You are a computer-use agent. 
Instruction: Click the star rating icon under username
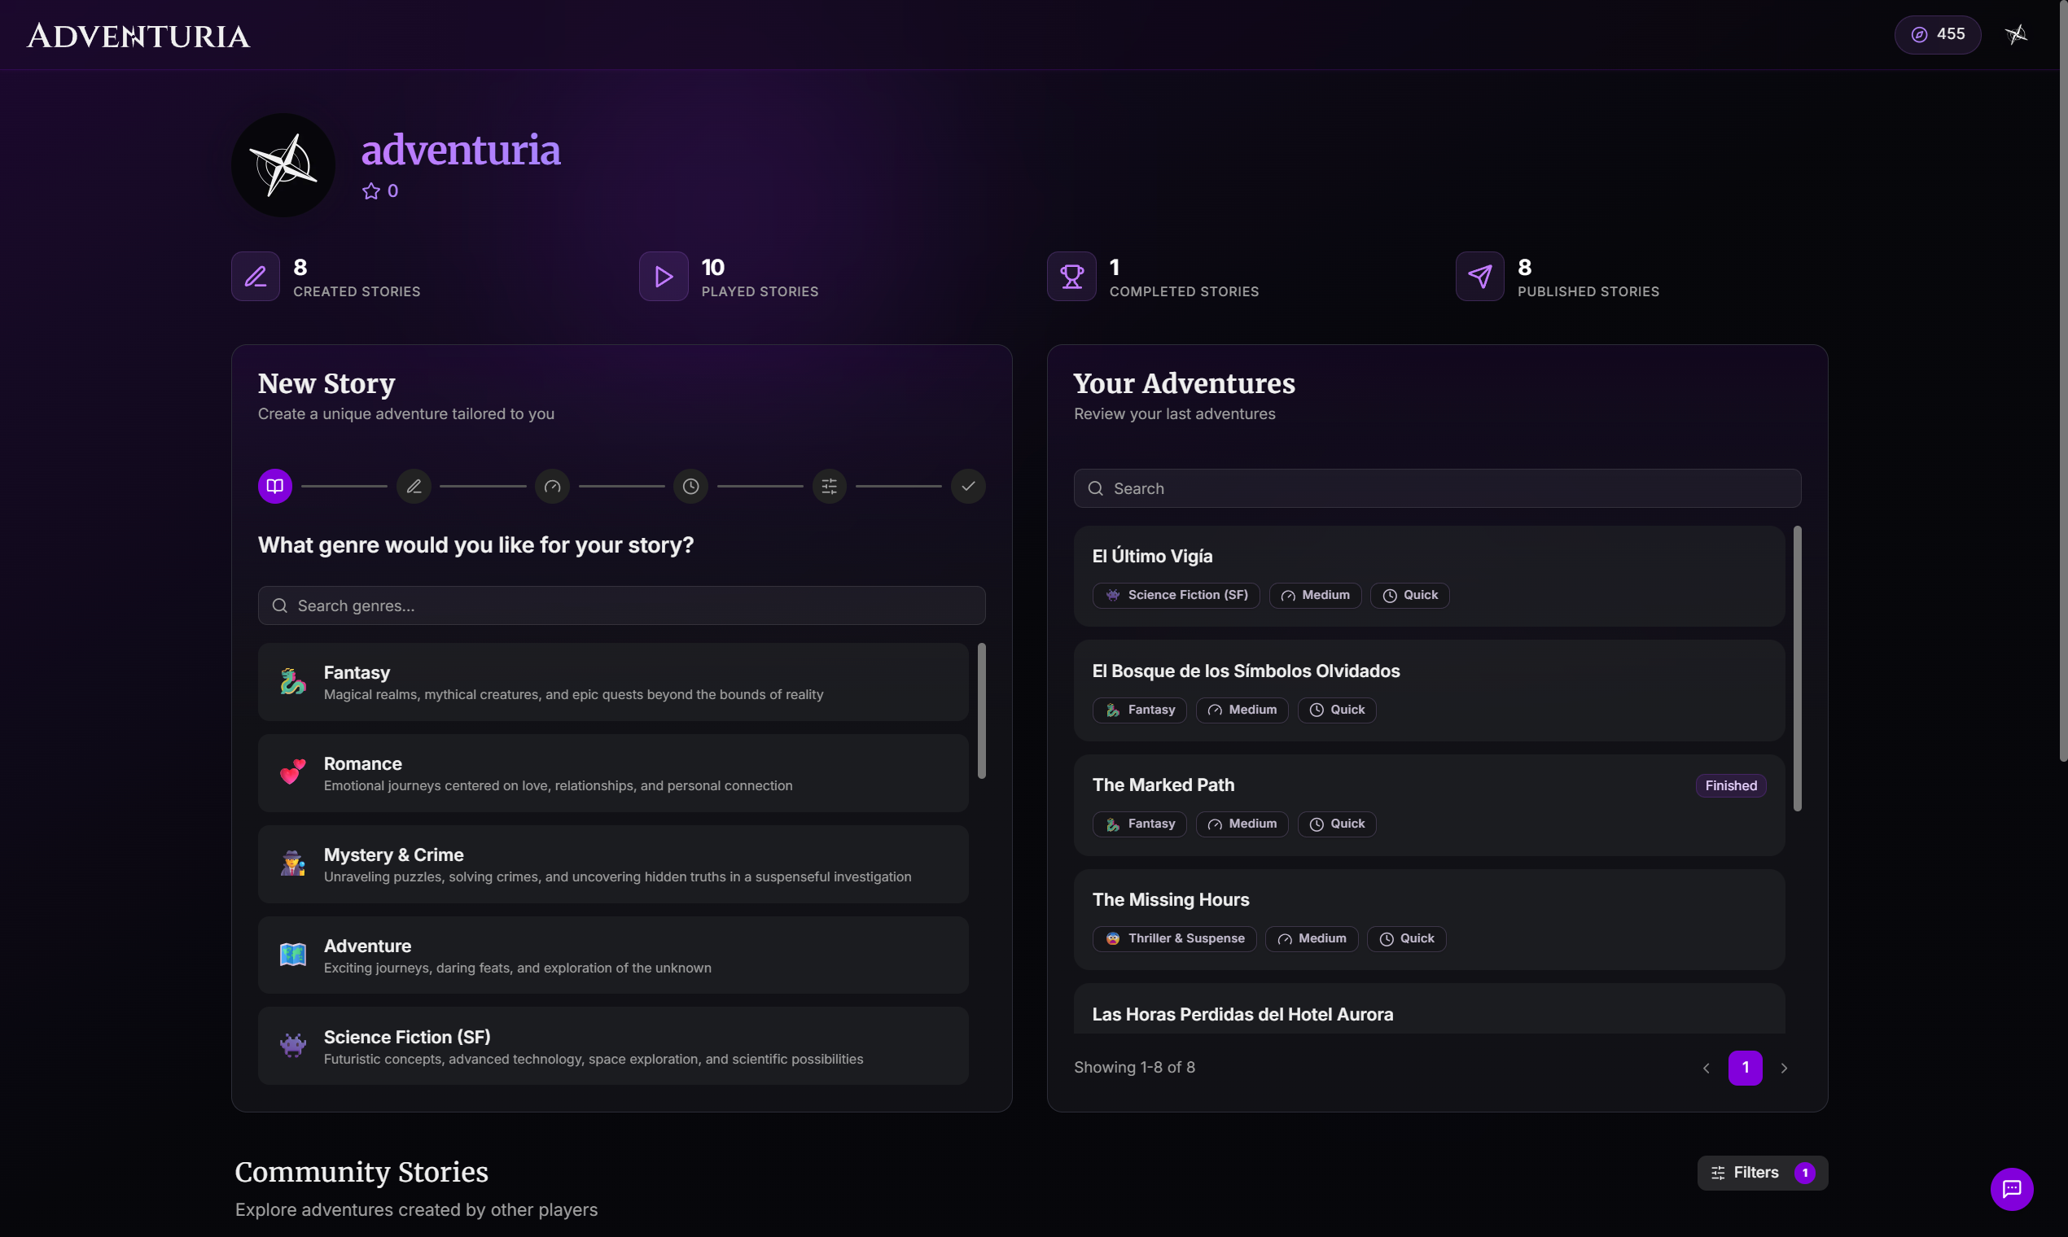(371, 191)
